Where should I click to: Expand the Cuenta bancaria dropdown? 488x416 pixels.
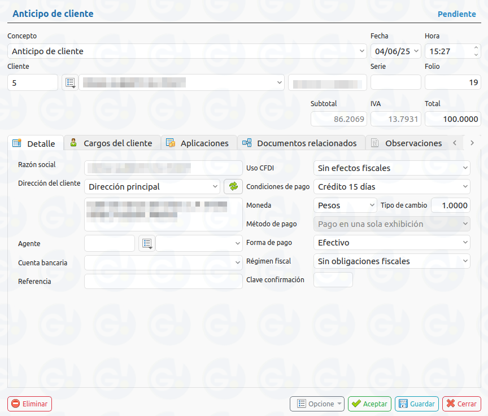237,262
